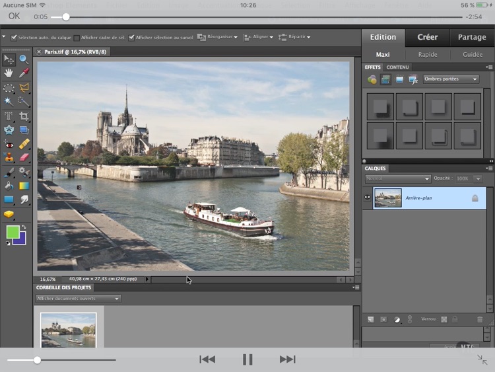Select the Rectangle shape tool
This screenshot has height=372, width=495.
pyautogui.click(x=9, y=200)
